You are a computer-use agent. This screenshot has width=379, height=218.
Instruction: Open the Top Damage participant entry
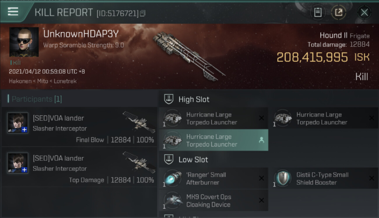pos(79,167)
